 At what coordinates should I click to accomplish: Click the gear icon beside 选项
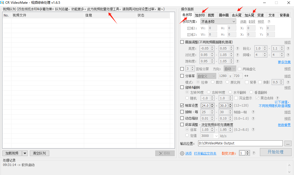tap(182, 153)
